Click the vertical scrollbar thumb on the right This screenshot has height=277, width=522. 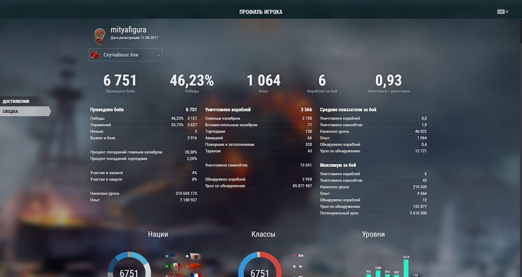coord(520,32)
